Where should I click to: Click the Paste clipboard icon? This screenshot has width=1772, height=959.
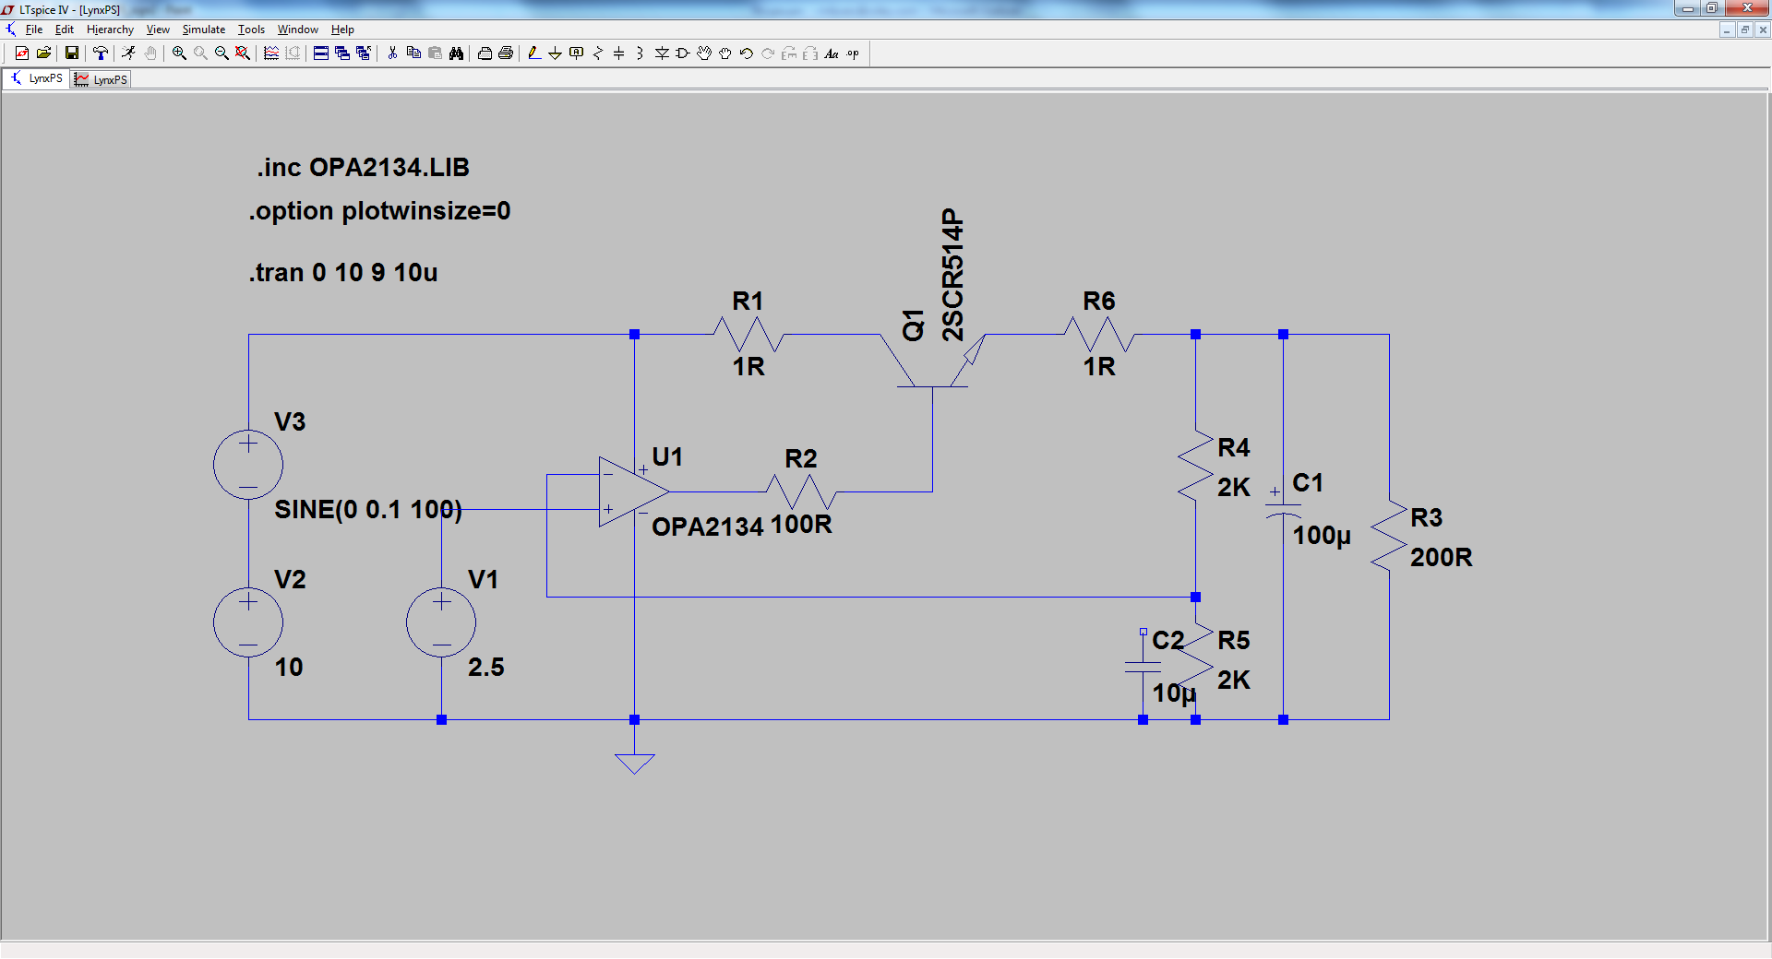[x=435, y=53]
